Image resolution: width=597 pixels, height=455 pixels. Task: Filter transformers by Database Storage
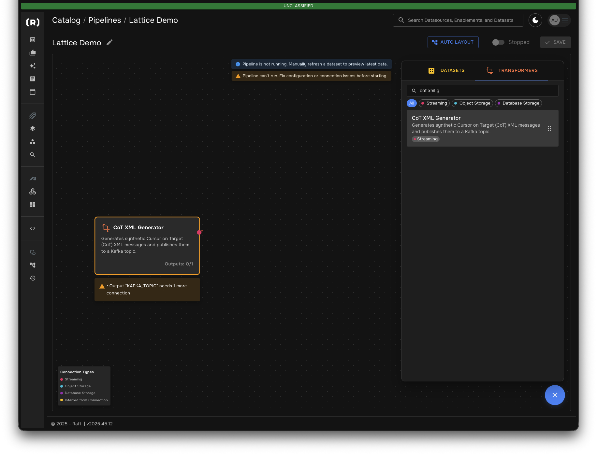pos(518,103)
